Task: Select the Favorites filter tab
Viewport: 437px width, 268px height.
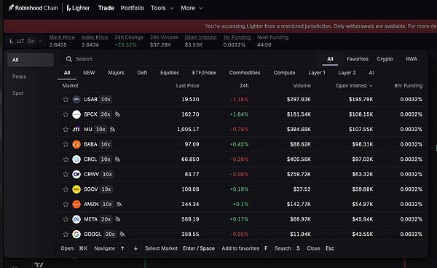Action: [x=358, y=59]
